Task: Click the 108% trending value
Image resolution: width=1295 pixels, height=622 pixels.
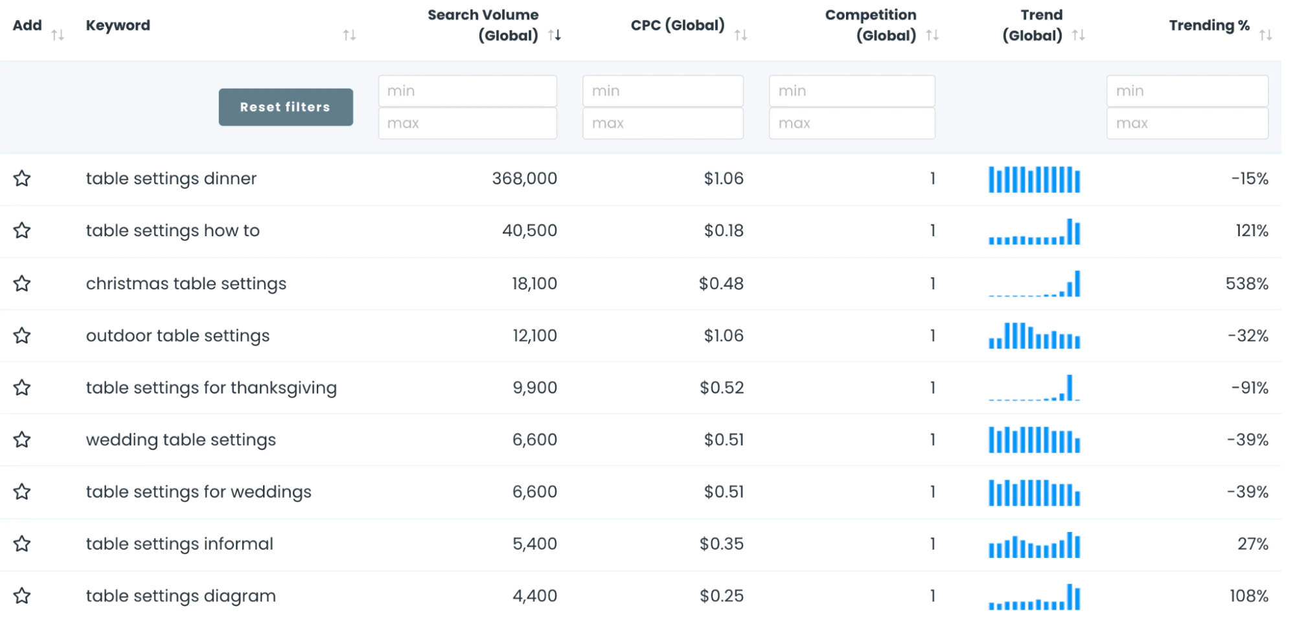Action: [1249, 596]
